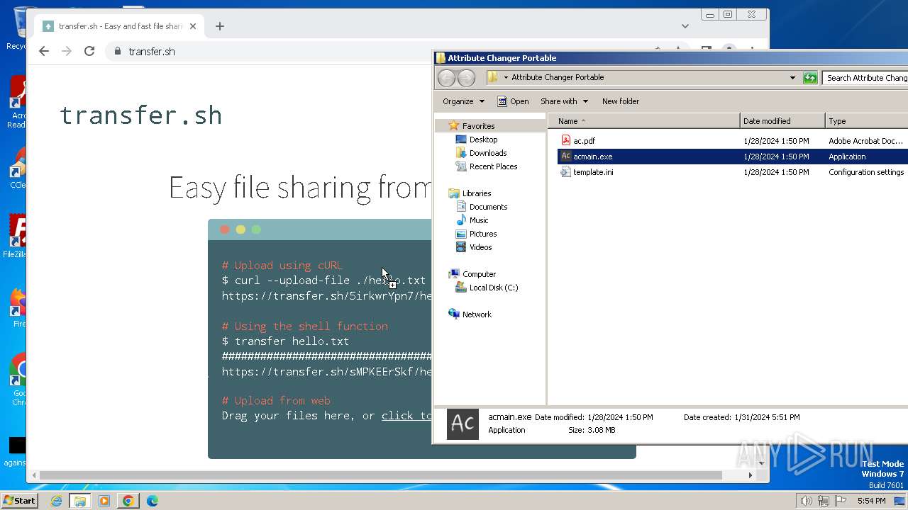Select Libraries in navigation pane
The width and height of the screenshot is (908, 510).
click(x=476, y=193)
